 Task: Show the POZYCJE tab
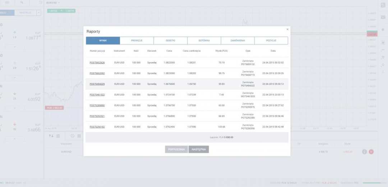tap(271, 41)
